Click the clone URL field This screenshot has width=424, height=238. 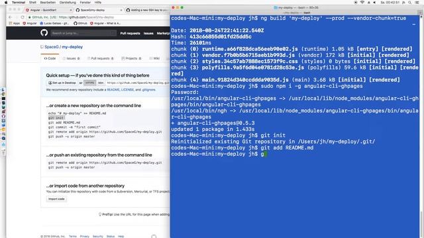pos(138,83)
